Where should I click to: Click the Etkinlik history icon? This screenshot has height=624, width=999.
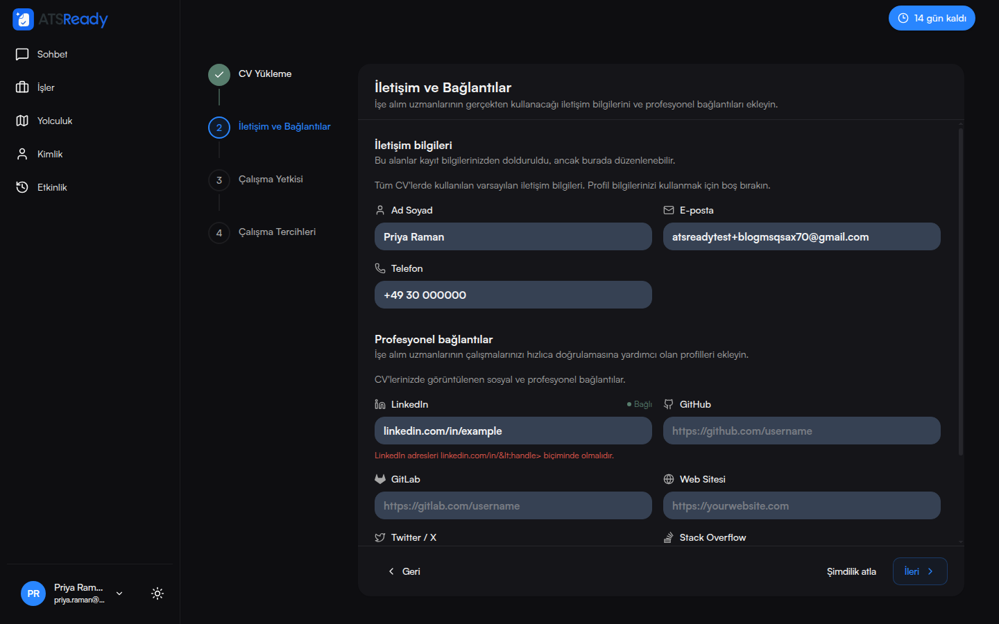(x=22, y=187)
